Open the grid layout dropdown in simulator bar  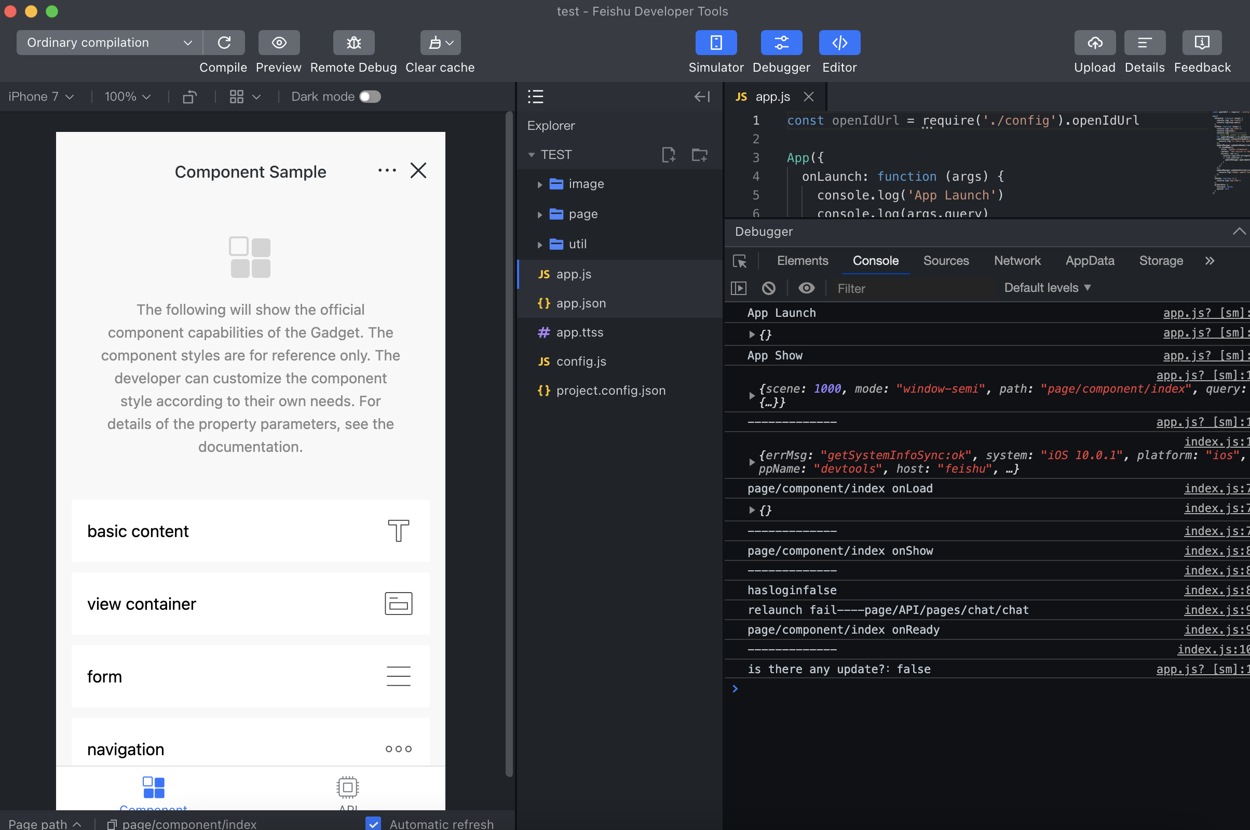pos(245,96)
